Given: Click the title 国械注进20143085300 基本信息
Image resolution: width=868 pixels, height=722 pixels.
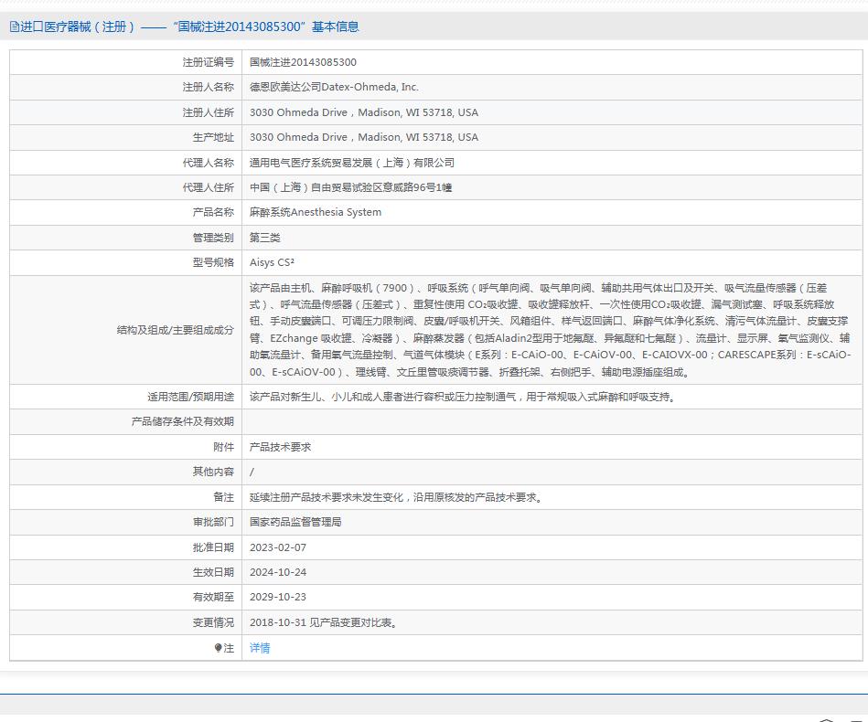Looking at the screenshot, I should 265,27.
